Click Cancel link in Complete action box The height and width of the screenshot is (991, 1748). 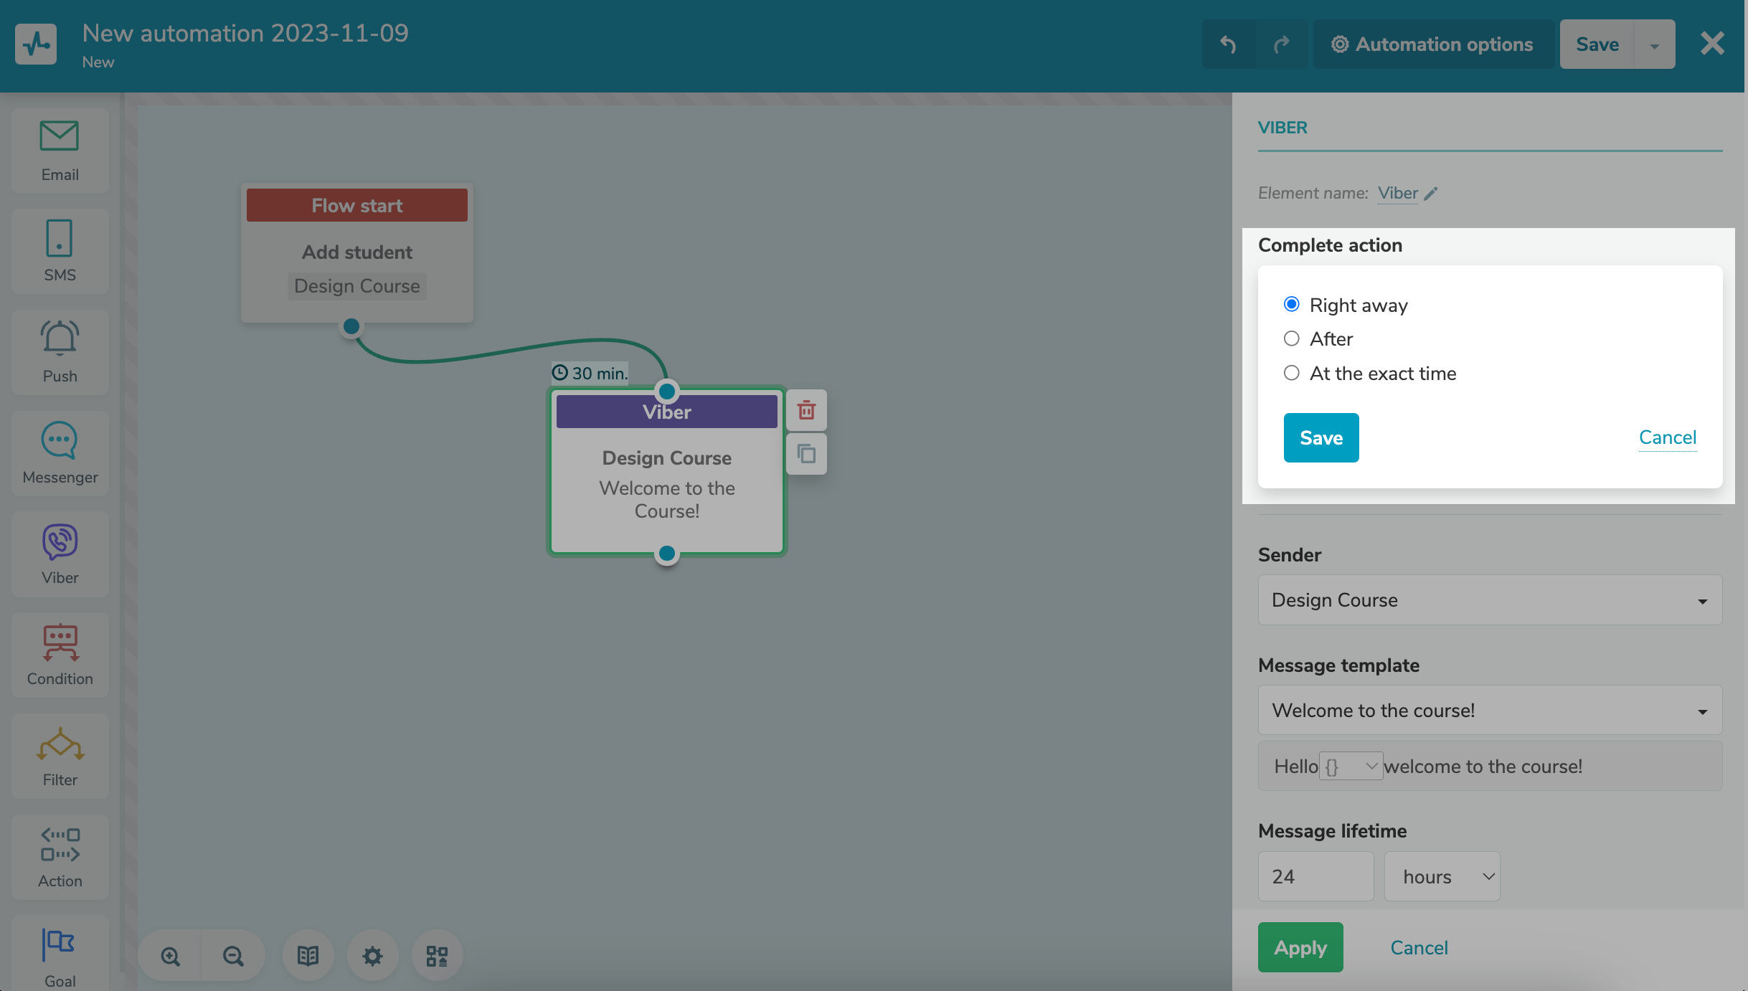click(x=1667, y=437)
